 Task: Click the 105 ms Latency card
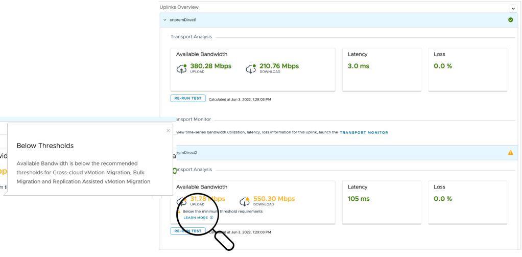coord(381,201)
